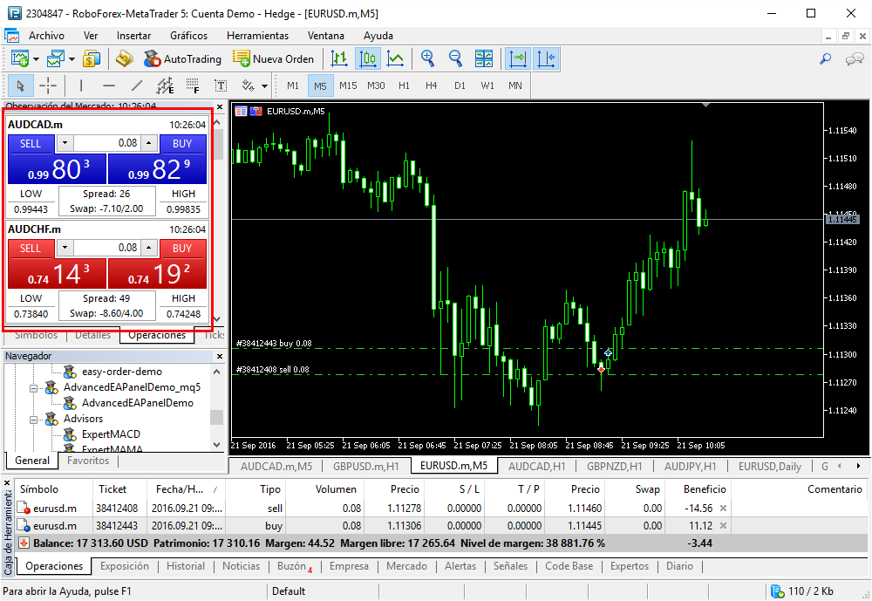Select the horizontal line tool
Image resolution: width=872 pixels, height=601 pixels.
[x=109, y=85]
